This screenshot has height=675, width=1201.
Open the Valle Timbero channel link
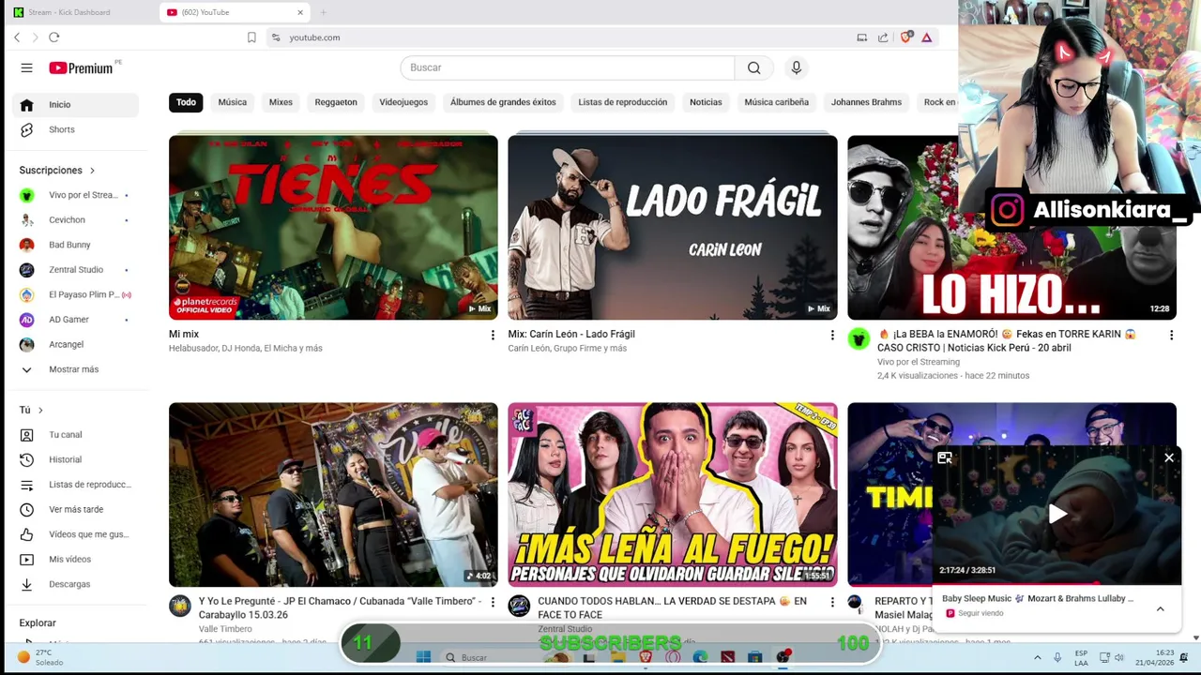click(x=225, y=629)
